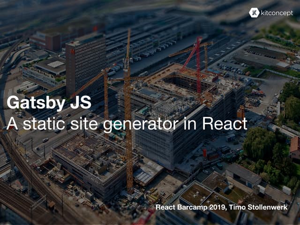This screenshot has height=225, width=300.
Task: Click the kitconcept hexagon logo icon
Action: pos(254,13)
